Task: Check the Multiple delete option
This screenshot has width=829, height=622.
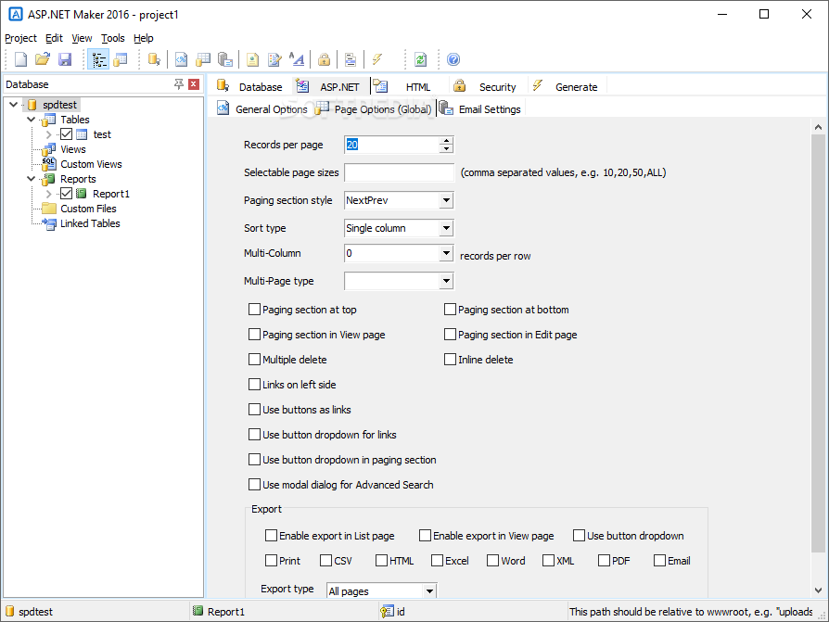Action: pyautogui.click(x=254, y=360)
